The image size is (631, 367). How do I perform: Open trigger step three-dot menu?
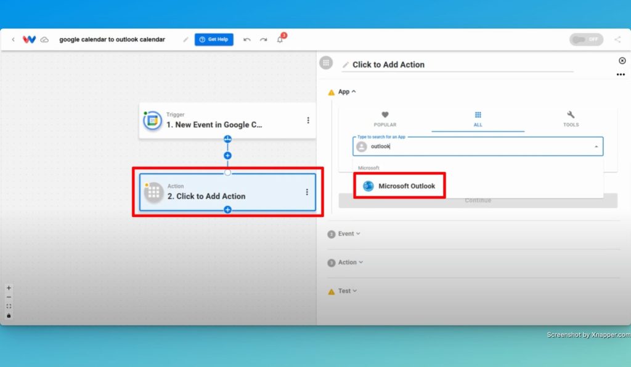click(x=308, y=120)
